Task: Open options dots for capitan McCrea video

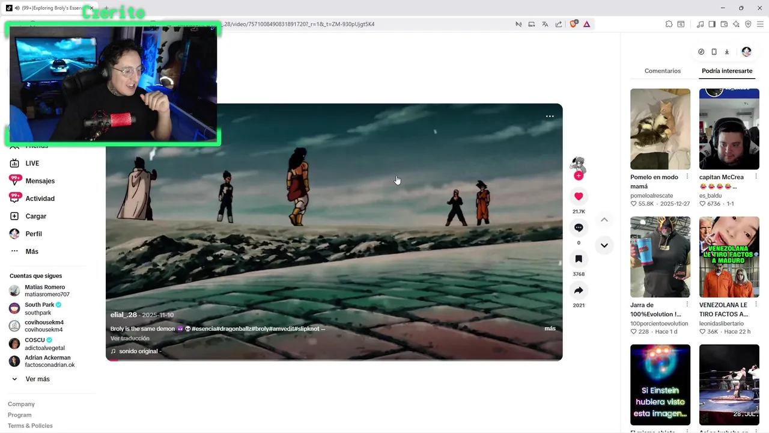Action: 756,177
